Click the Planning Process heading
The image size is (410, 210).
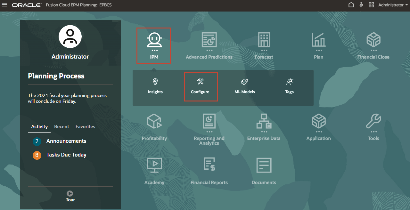click(x=56, y=76)
